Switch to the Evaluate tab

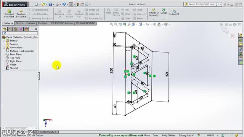[x=30, y=23]
